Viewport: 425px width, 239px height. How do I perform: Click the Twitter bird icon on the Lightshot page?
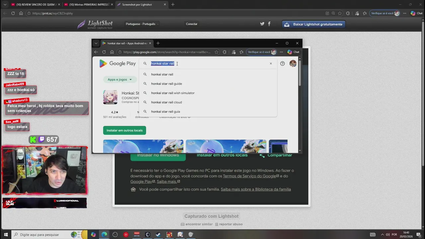coord(262,24)
